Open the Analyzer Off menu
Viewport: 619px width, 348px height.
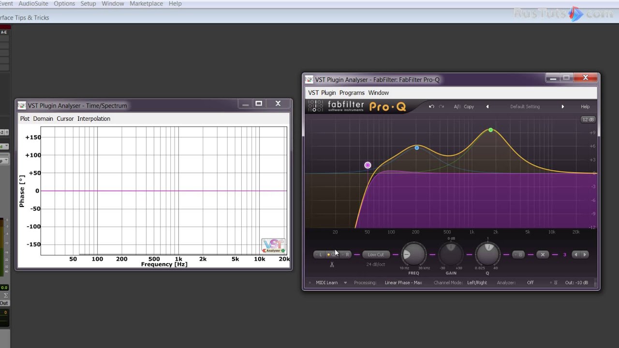[x=531, y=283]
